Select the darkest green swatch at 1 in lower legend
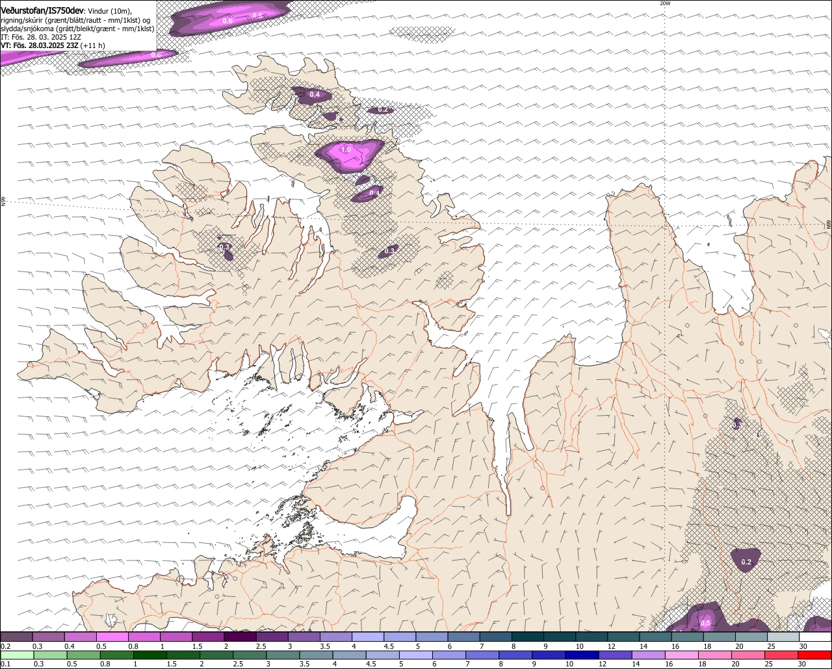The height and width of the screenshot is (669, 832). click(150, 655)
